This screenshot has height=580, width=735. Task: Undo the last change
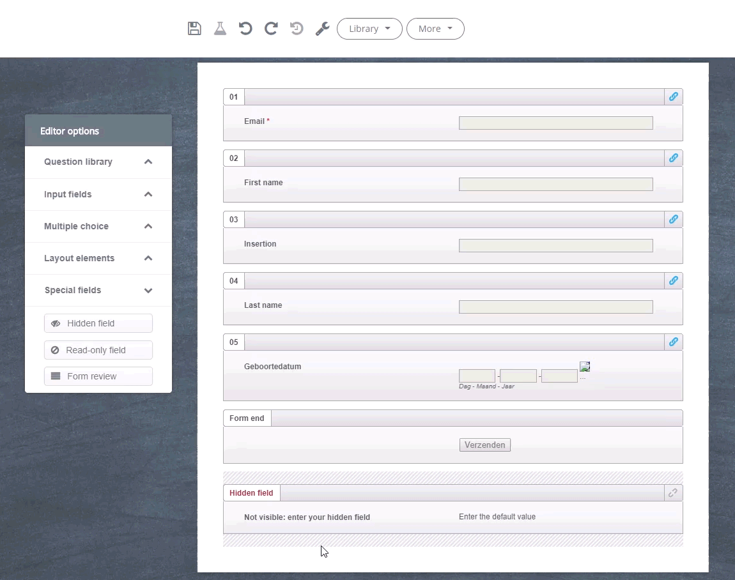click(x=245, y=29)
